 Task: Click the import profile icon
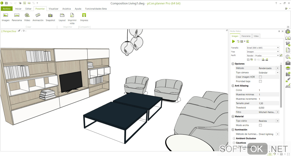(x=263, y=60)
